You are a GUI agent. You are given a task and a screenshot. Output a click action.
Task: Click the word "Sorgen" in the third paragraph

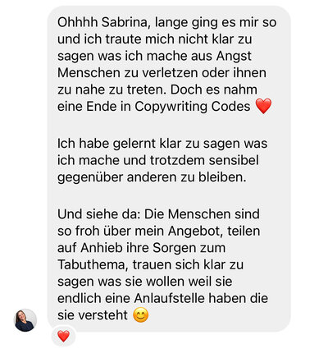171,248
